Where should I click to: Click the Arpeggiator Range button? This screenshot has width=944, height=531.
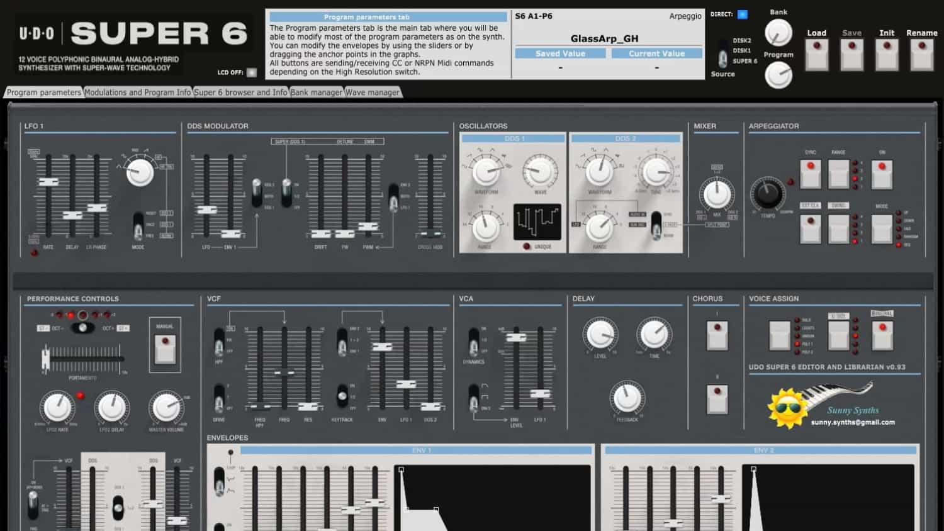tap(838, 174)
